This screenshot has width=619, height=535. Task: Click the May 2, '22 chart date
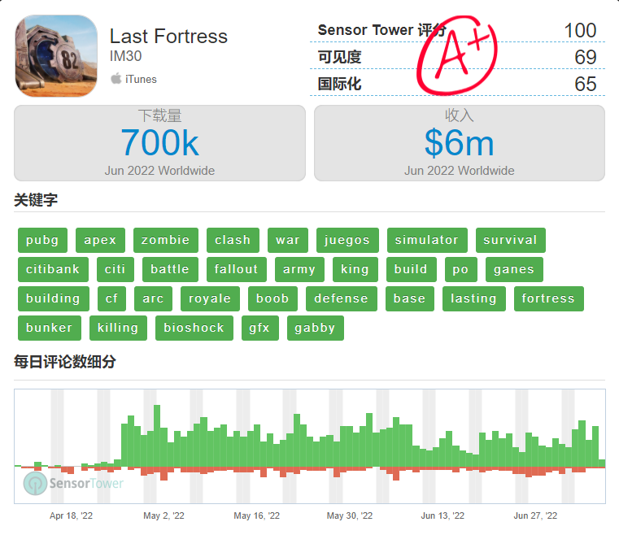click(x=163, y=515)
